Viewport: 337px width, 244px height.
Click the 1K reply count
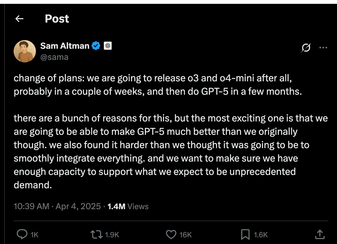pyautogui.click(x=34, y=235)
